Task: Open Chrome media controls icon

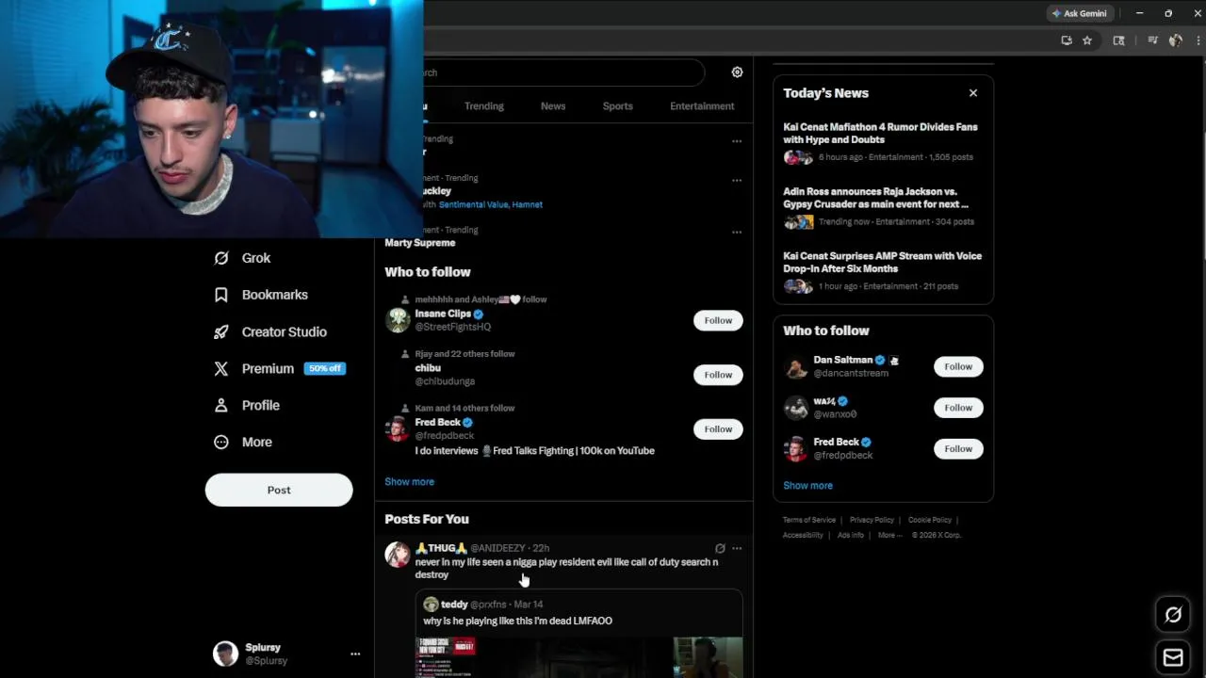Action: 1152,40
